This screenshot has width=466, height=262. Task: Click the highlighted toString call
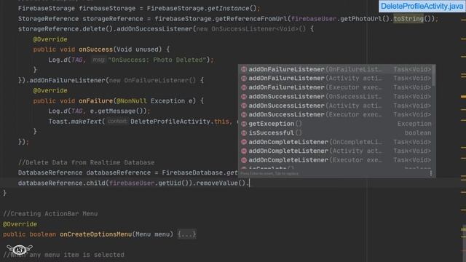pos(408,19)
